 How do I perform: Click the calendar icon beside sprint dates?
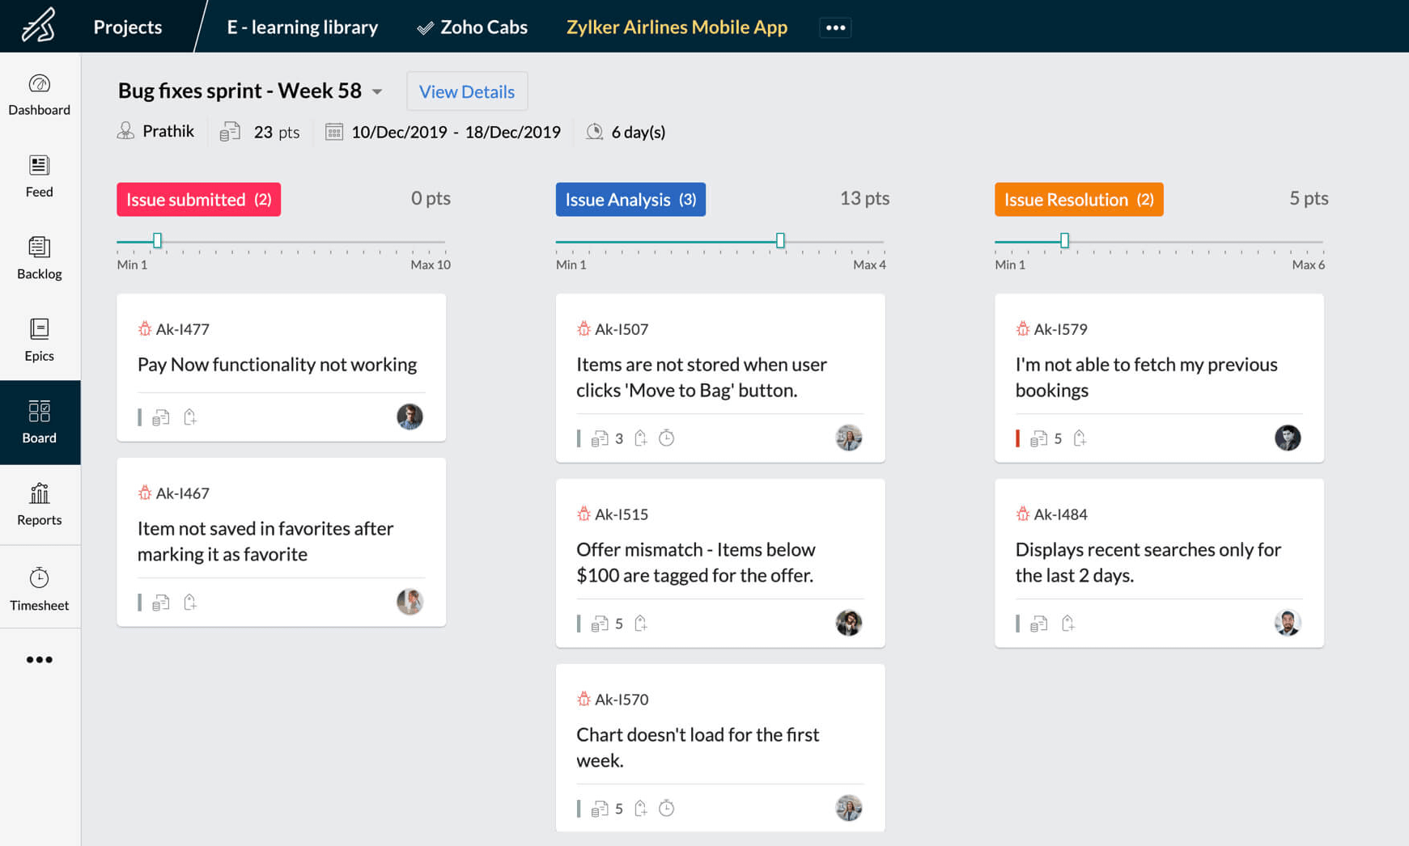click(333, 132)
